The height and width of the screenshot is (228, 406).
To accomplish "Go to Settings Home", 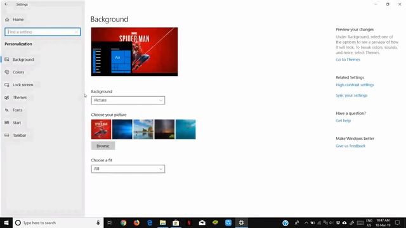I will coord(18,20).
